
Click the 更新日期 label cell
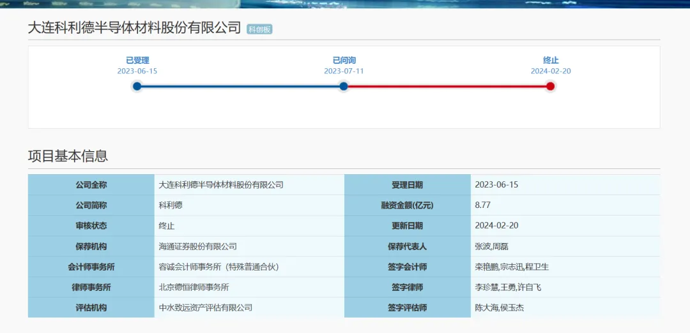pos(408,226)
